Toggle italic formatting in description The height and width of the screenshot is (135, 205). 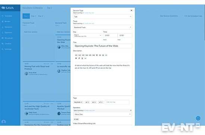pyautogui.click(x=79, y=58)
